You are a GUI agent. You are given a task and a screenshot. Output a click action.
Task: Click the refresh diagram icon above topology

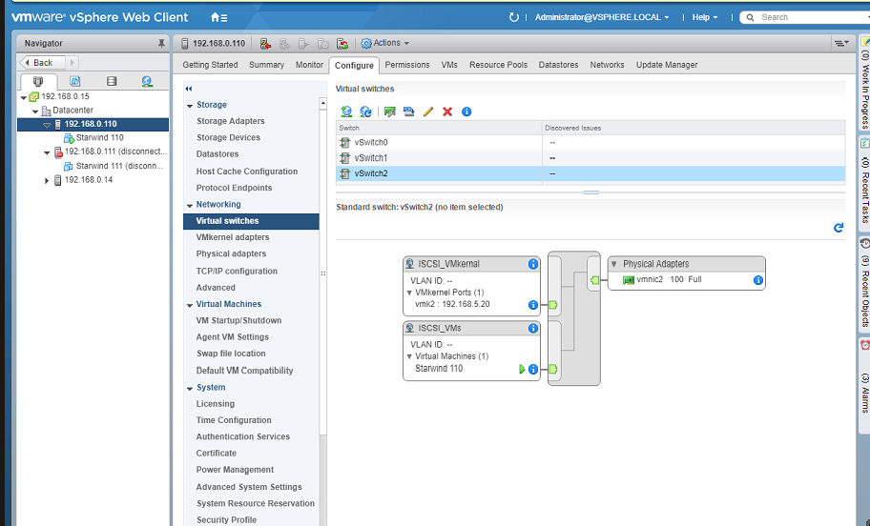tap(839, 227)
